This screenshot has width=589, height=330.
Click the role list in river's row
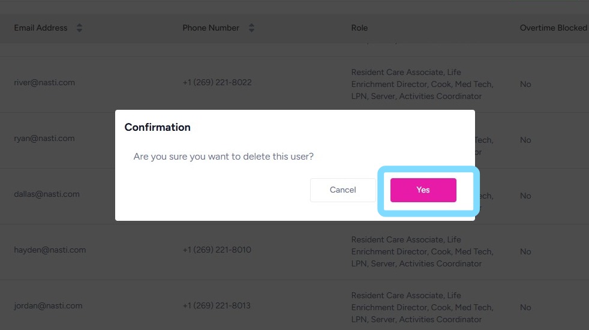coord(422,84)
